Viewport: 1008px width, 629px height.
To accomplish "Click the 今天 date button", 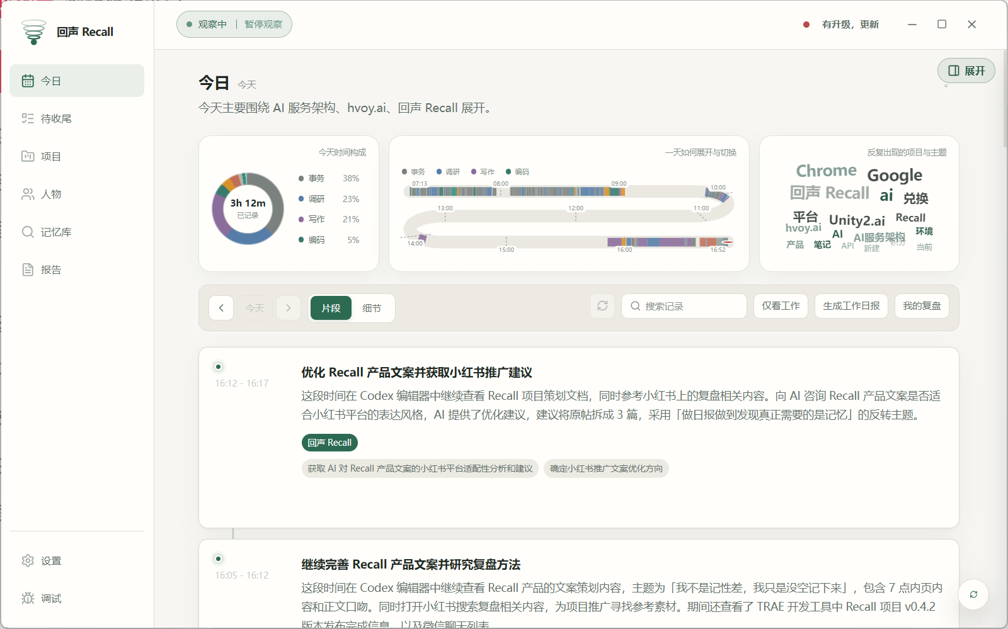I will click(x=255, y=308).
